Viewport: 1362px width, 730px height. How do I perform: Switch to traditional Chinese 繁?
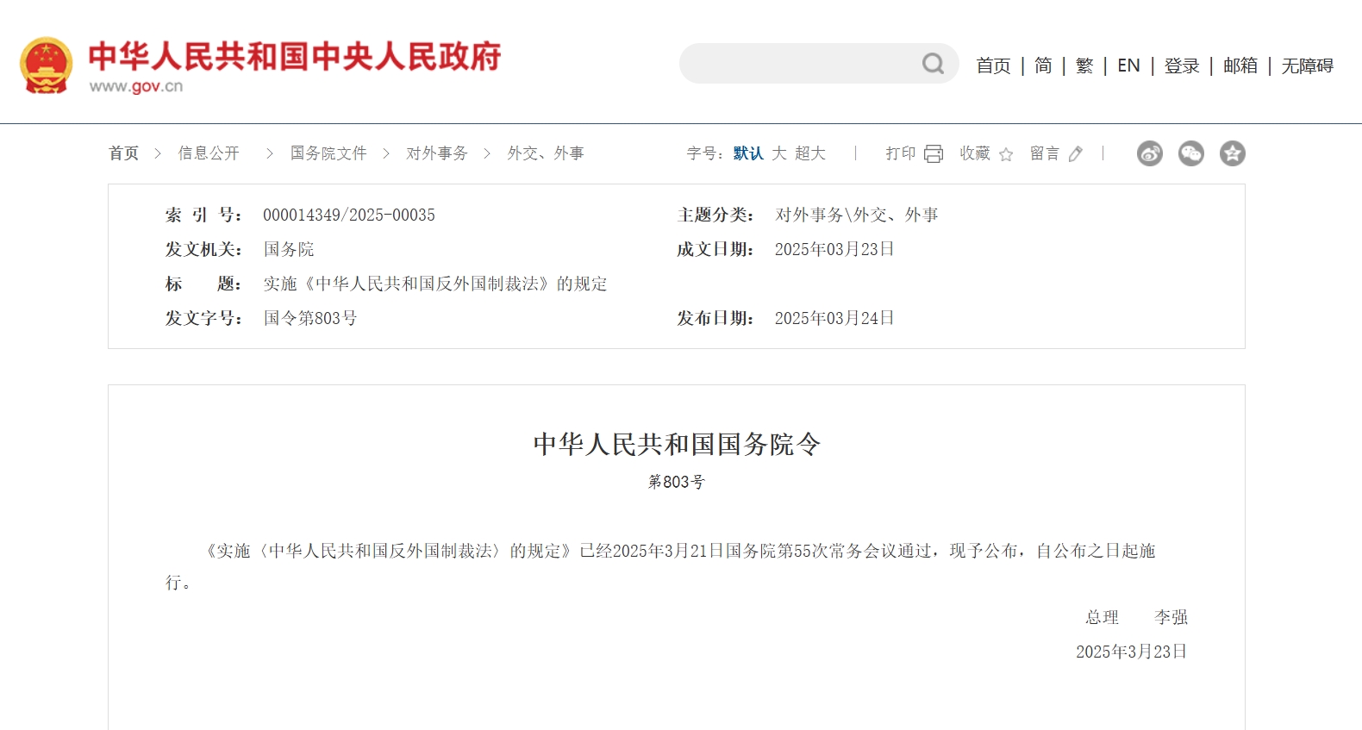tap(1084, 66)
